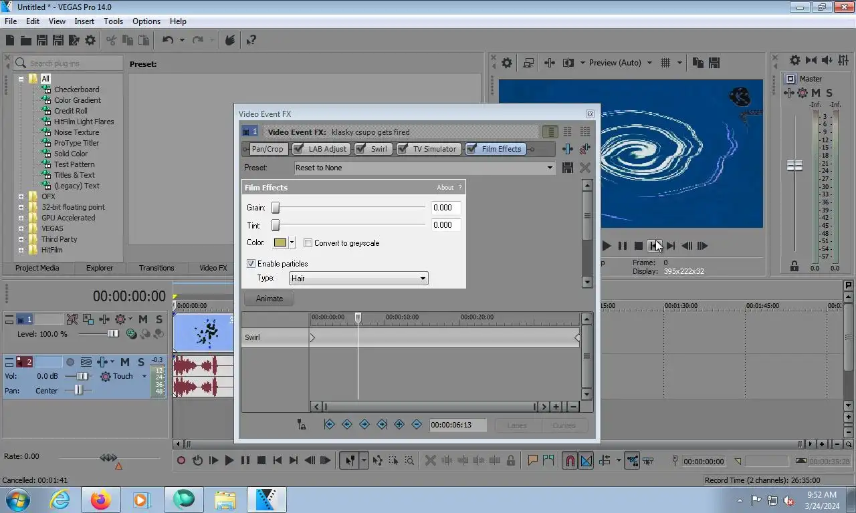
Task: Save snapshot to file in the preview toolbar
Action: click(x=714, y=63)
